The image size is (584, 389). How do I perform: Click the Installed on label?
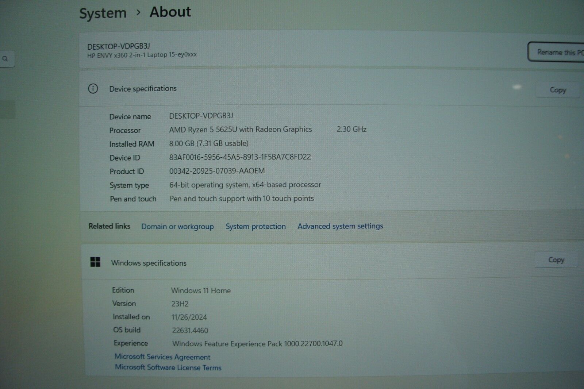(x=131, y=317)
